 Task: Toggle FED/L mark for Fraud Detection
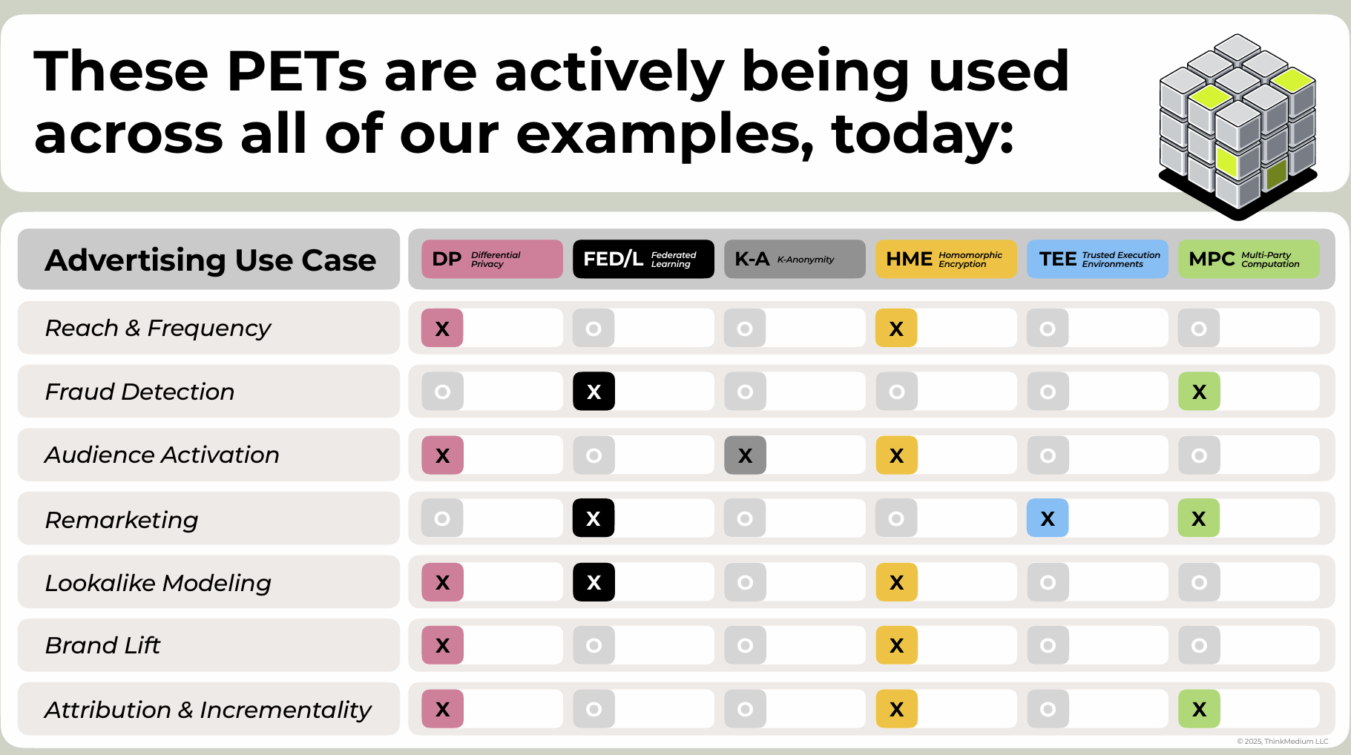pyautogui.click(x=594, y=392)
